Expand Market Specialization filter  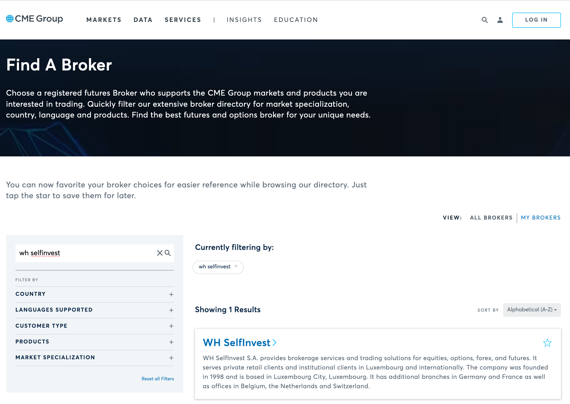[x=171, y=358]
